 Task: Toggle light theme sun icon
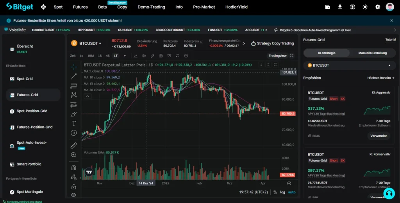(x=365, y=7)
